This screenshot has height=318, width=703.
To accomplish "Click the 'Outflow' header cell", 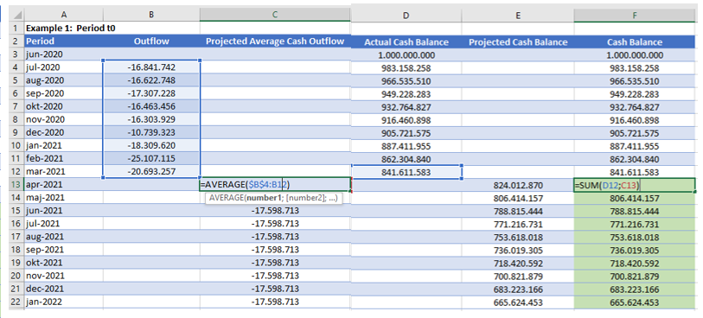I will tap(151, 41).
